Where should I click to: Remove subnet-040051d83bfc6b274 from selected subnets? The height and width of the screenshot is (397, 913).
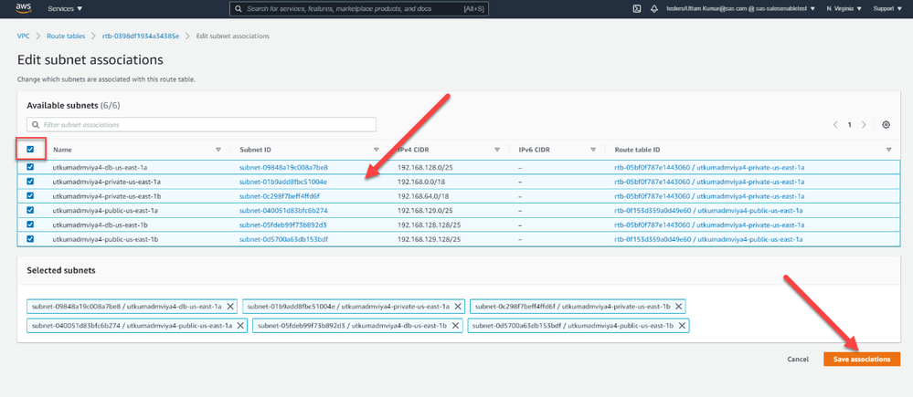pyautogui.click(x=241, y=325)
